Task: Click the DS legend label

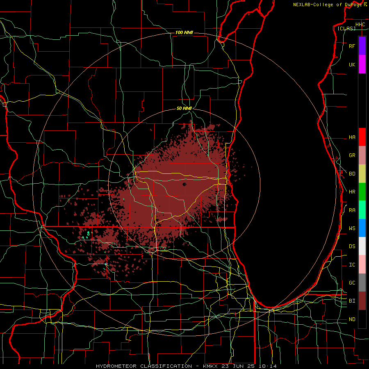Action: (x=352, y=246)
